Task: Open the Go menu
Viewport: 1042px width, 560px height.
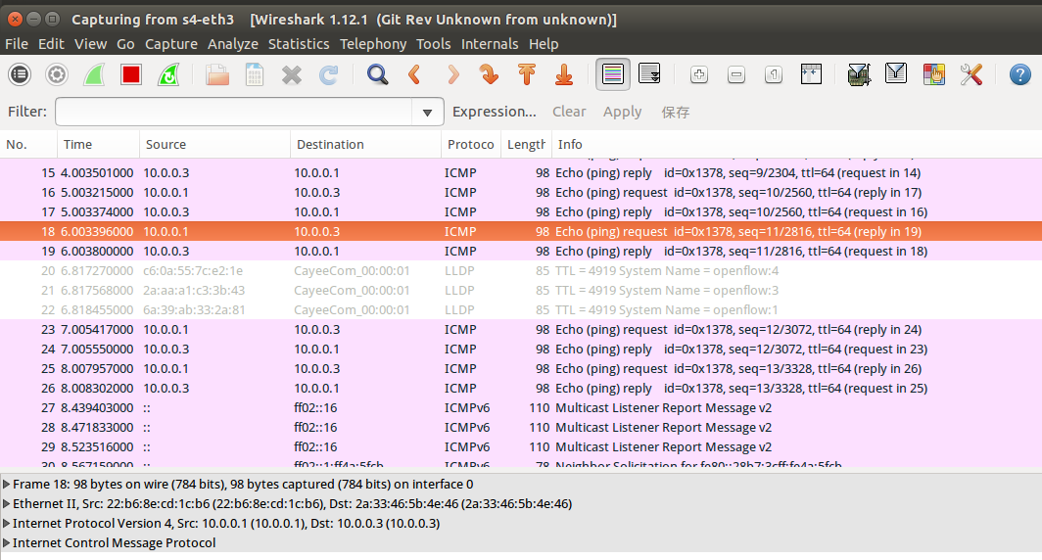Action: (x=125, y=44)
